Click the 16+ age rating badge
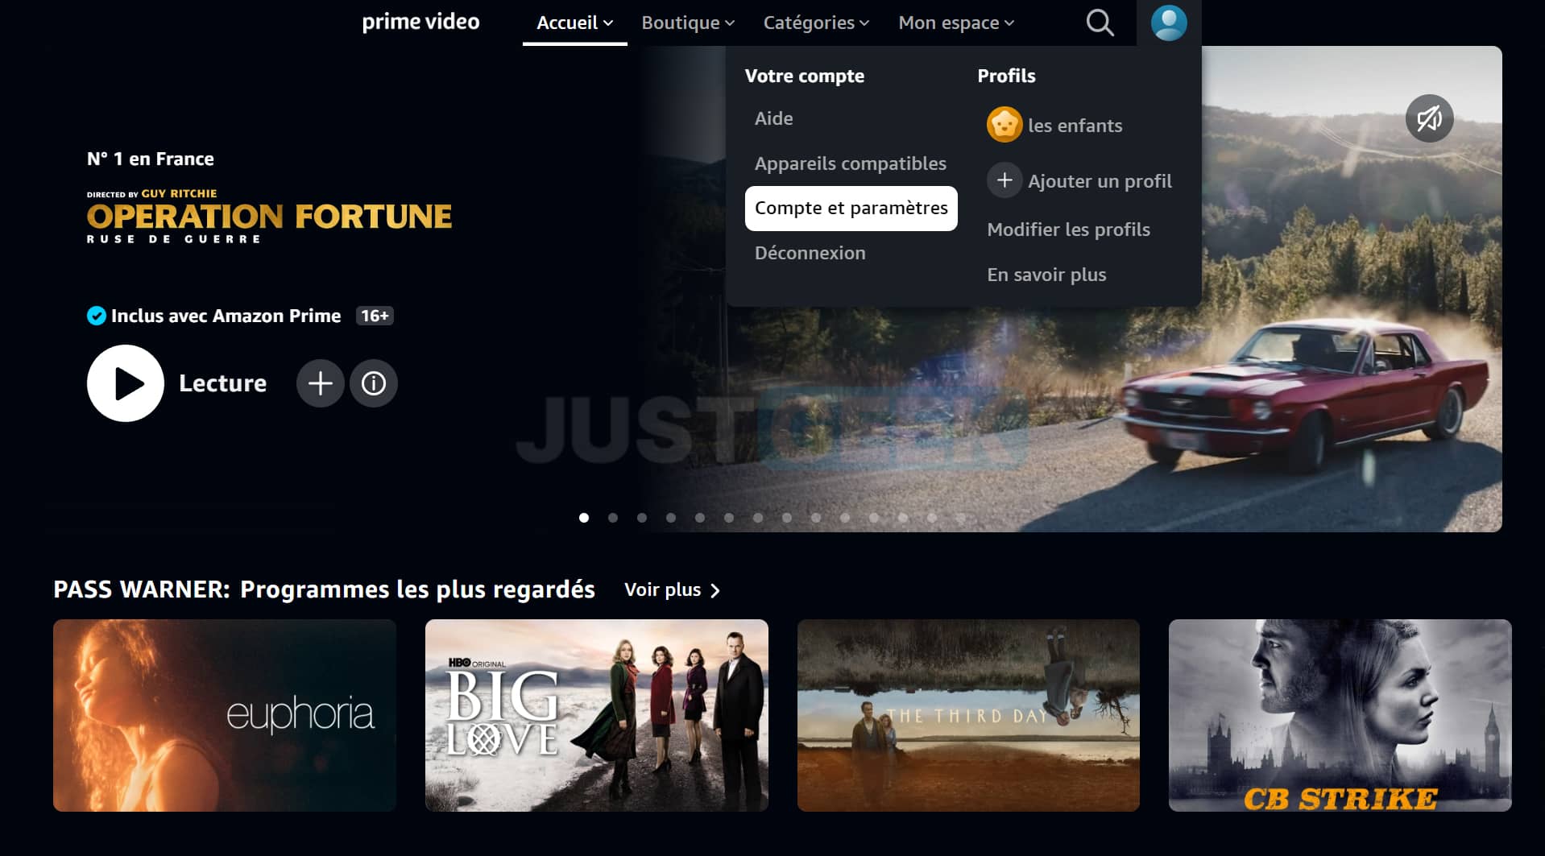Image resolution: width=1545 pixels, height=856 pixels. (375, 316)
